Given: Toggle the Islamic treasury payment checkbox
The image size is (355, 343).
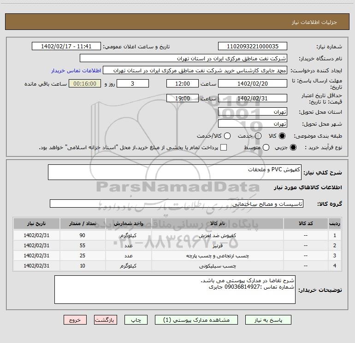Looking at the screenshot, I should 224,147.
